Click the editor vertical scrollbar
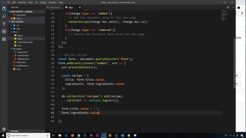Screen dimensions: 246x138 pos(234,63)
